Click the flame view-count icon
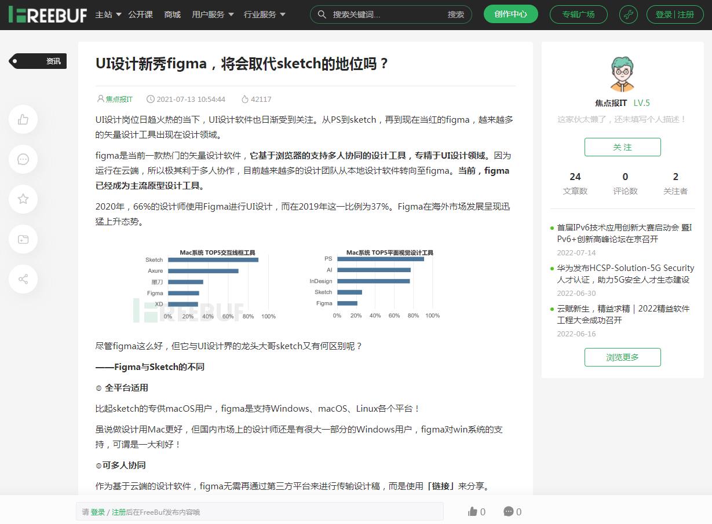Screen dimensions: 712x524 coord(245,99)
